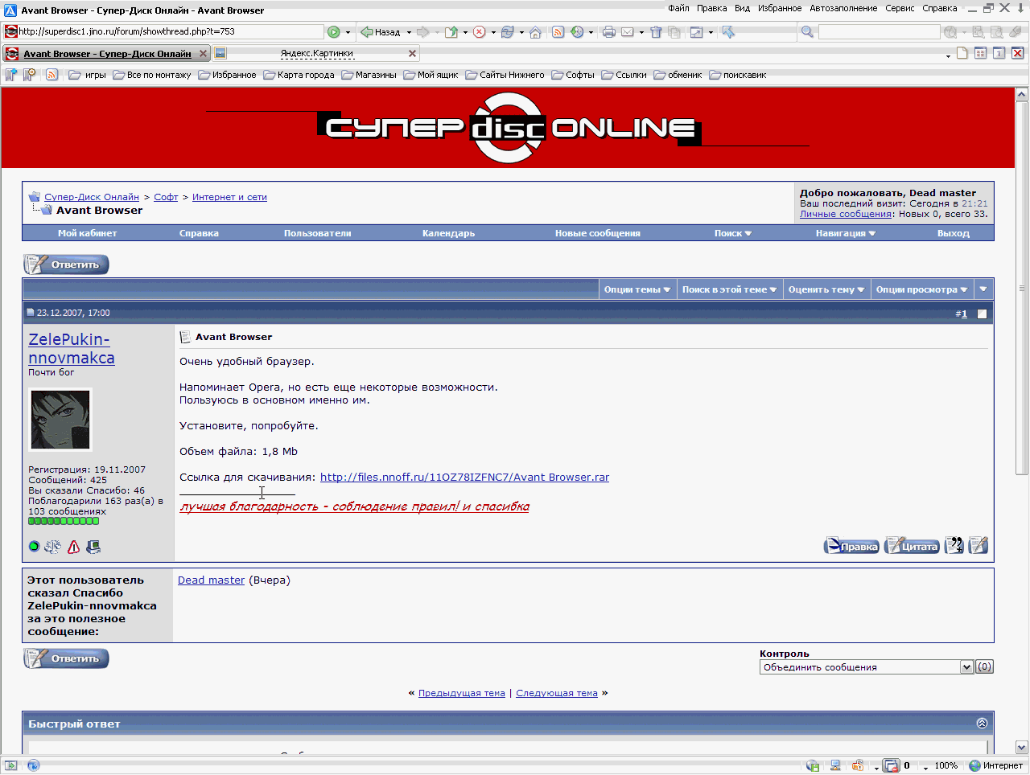Open Личные сообщения link

(846, 214)
